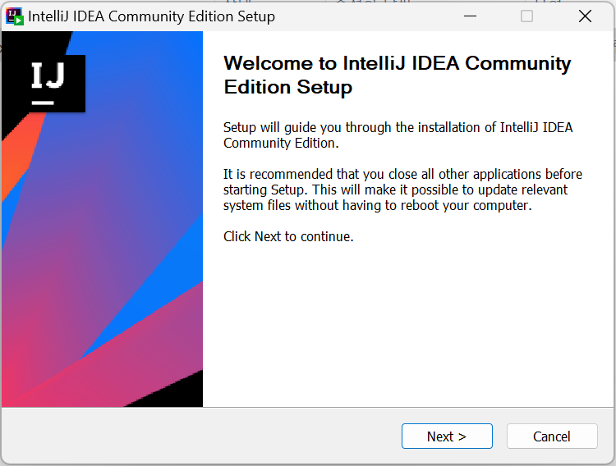Screen dimensions: 616x466
Task: Cancel the IntelliJ IDEA installation
Action: tap(552, 436)
